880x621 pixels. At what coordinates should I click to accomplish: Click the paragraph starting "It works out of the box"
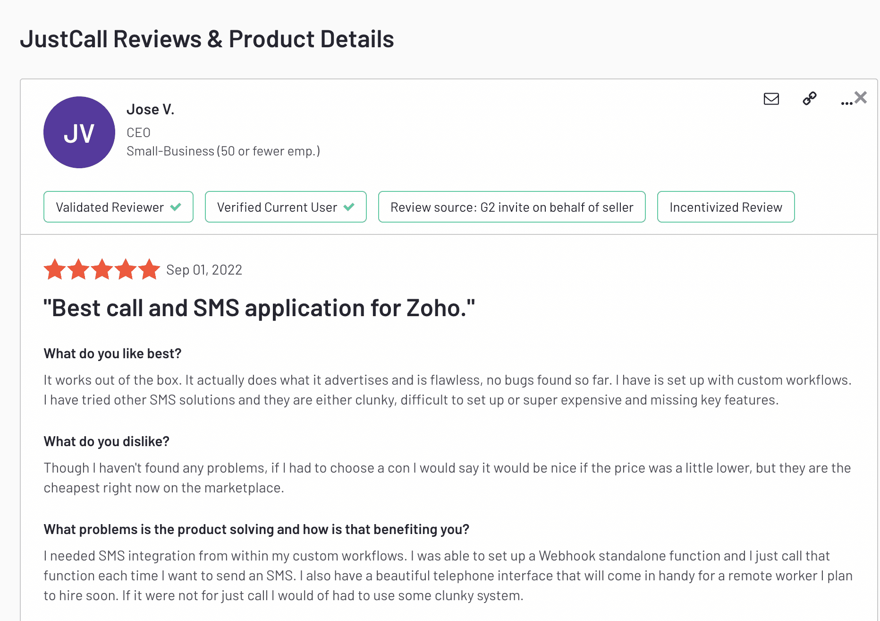pyautogui.click(x=448, y=390)
